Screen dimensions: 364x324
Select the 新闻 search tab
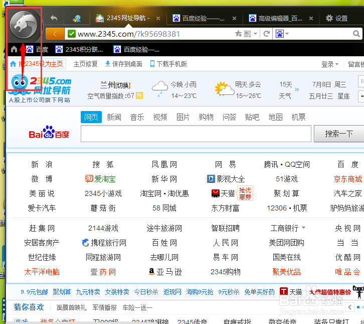tap(114, 117)
